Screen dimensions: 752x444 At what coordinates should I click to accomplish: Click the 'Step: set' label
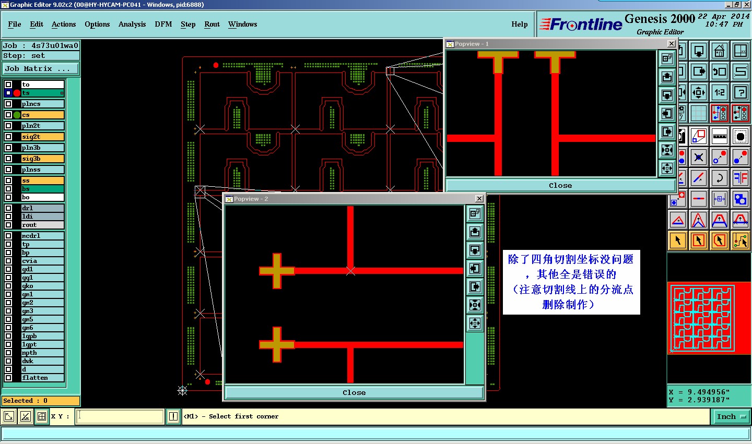pos(41,55)
